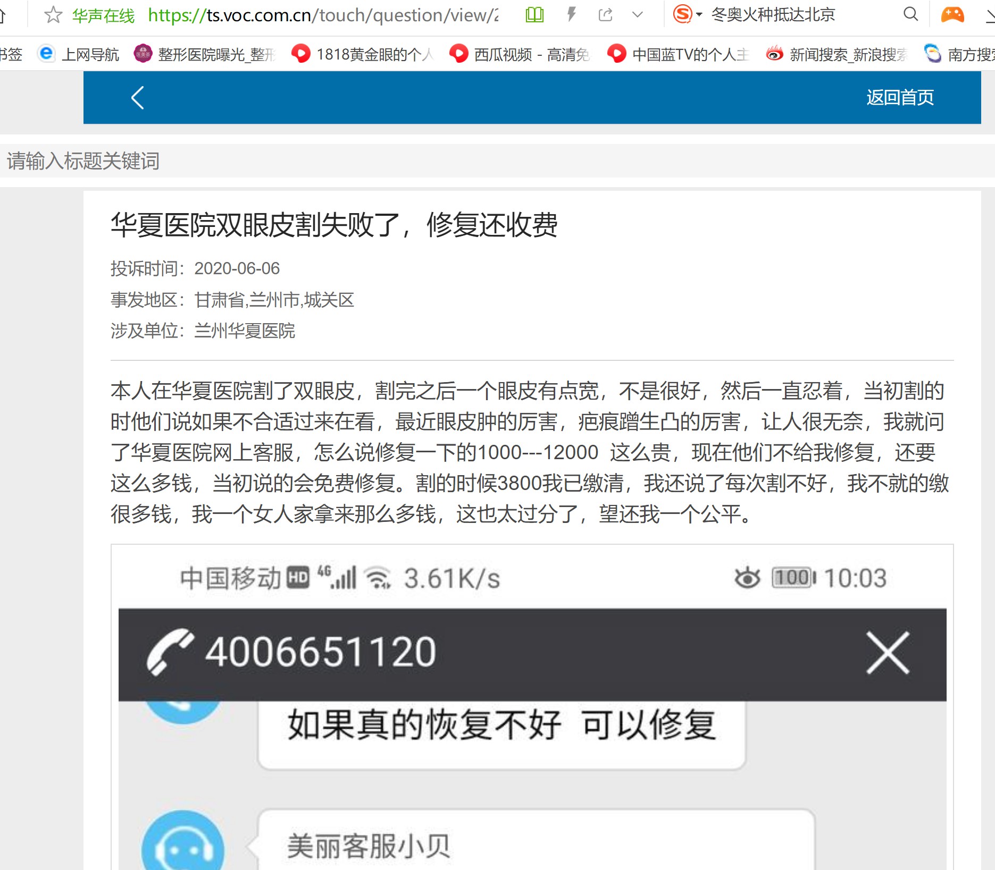The height and width of the screenshot is (870, 995).
Task: Click the 10:03 time in embedded screenshot
Action: click(x=855, y=578)
